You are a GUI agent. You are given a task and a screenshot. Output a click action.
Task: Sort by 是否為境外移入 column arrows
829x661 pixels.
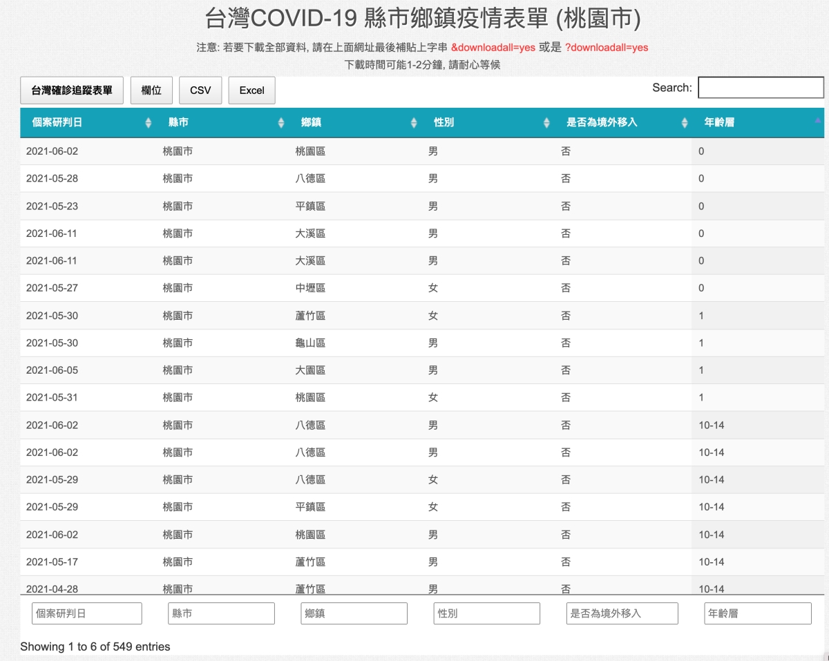point(685,123)
